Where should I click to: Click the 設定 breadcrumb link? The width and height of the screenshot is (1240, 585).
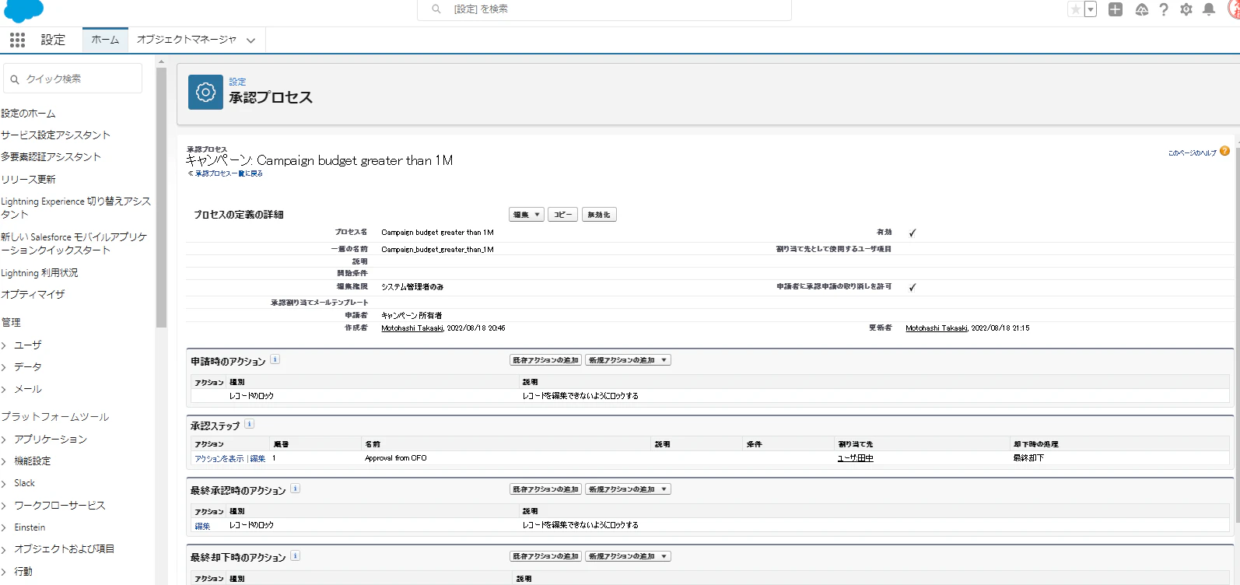pyautogui.click(x=237, y=82)
